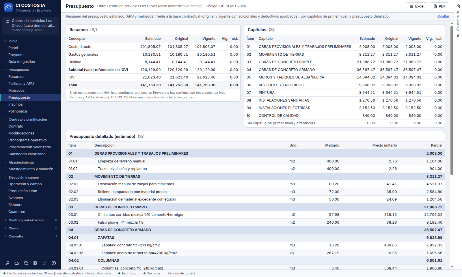This screenshot has width=462, height=277.
Task: Open Calendario valorizado in the sidebar
Action: click(31, 154)
